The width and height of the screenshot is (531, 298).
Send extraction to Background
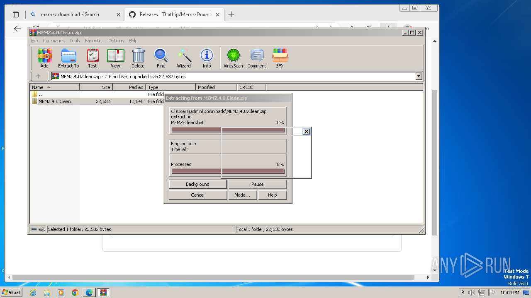click(x=197, y=184)
